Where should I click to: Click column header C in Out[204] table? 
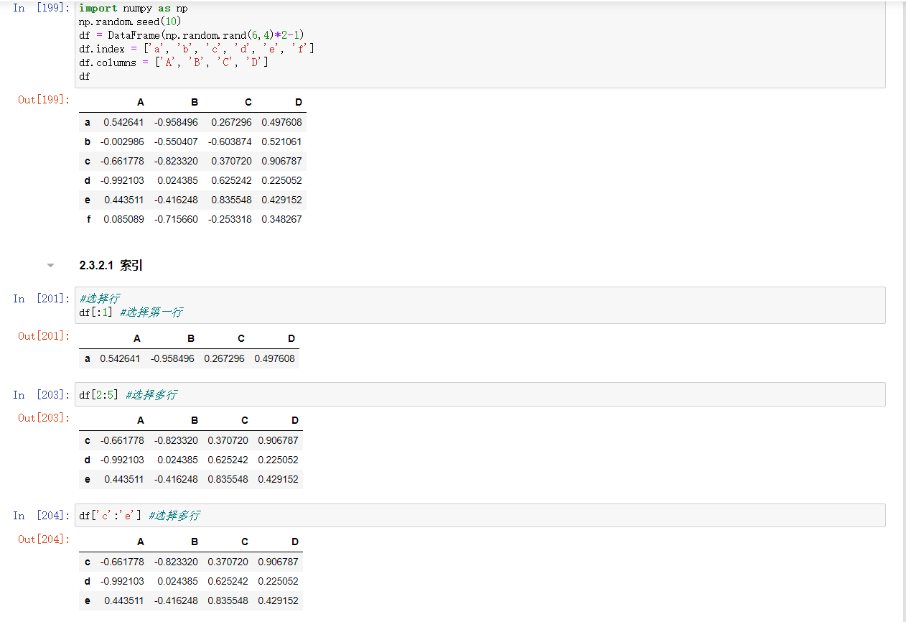[245, 542]
